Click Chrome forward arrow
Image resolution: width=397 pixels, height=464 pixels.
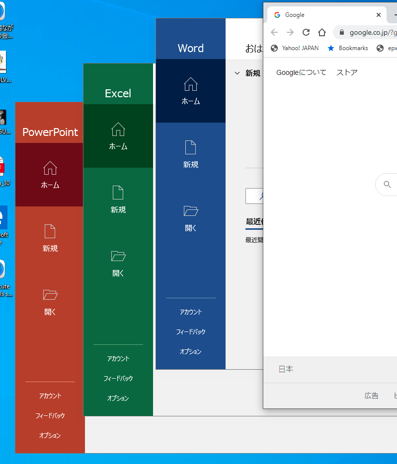pyautogui.click(x=290, y=32)
